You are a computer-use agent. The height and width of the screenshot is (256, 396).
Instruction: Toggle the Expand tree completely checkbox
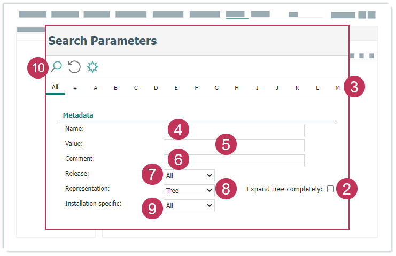tap(330, 189)
